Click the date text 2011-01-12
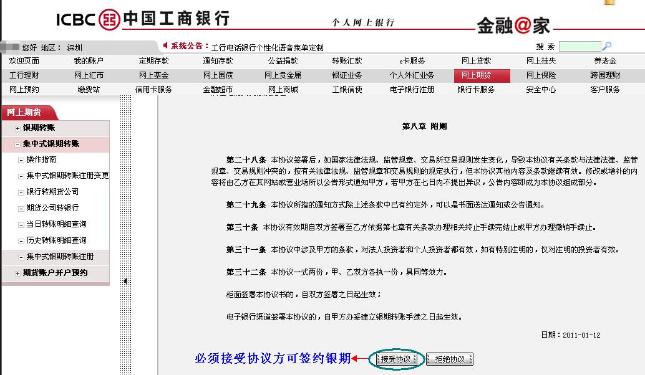 (x=581, y=335)
